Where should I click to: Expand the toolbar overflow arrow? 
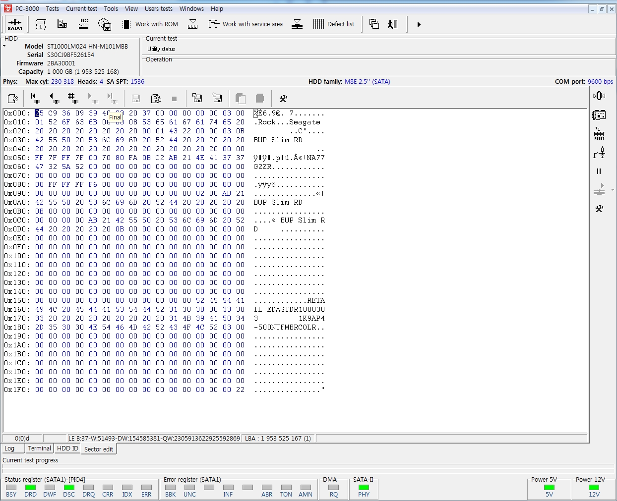(419, 24)
